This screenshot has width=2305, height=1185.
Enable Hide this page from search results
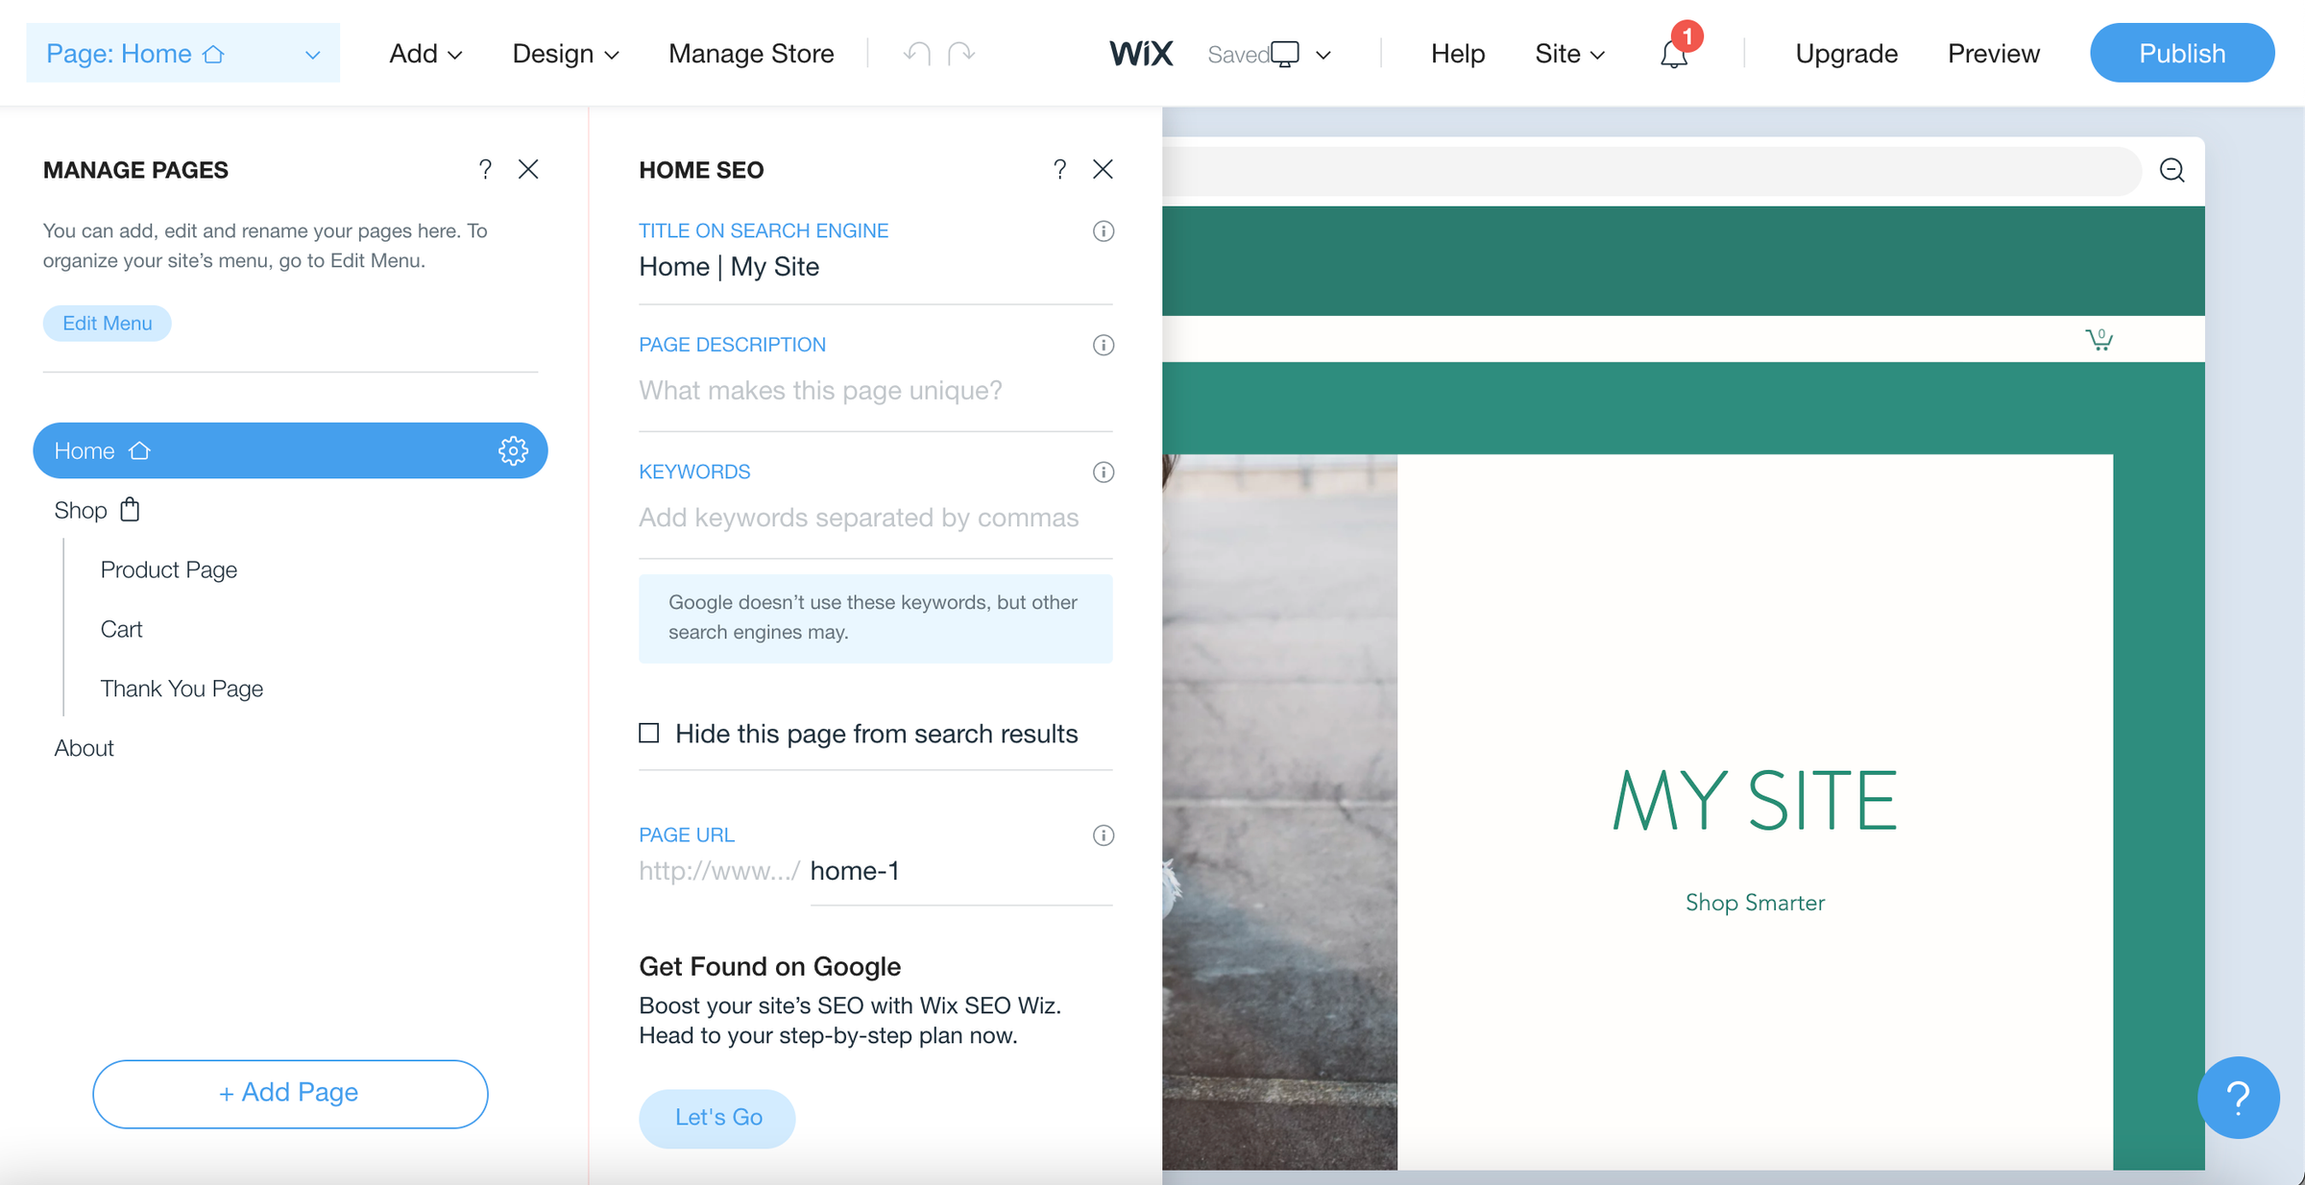pyautogui.click(x=648, y=733)
